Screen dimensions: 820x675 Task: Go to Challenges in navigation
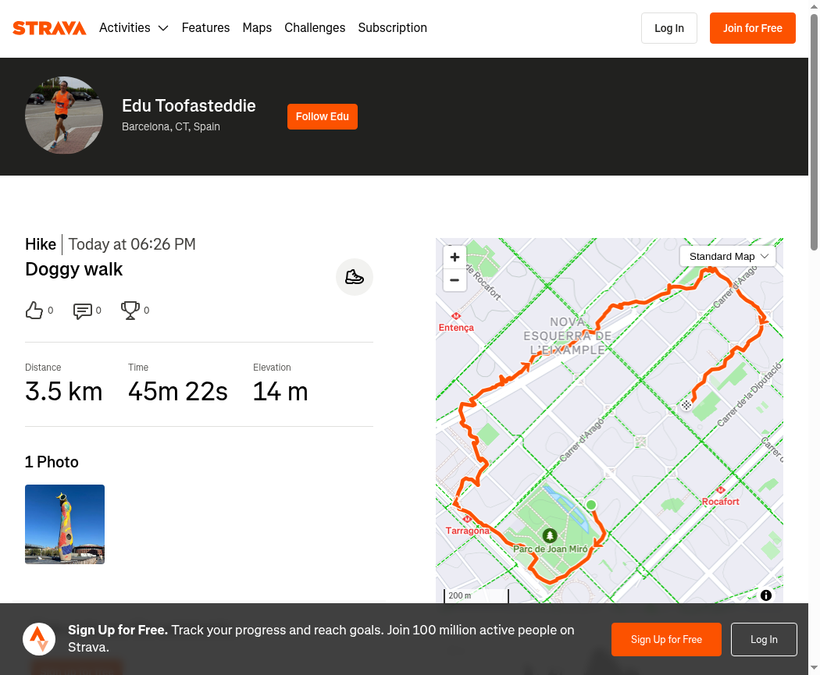[315, 27]
